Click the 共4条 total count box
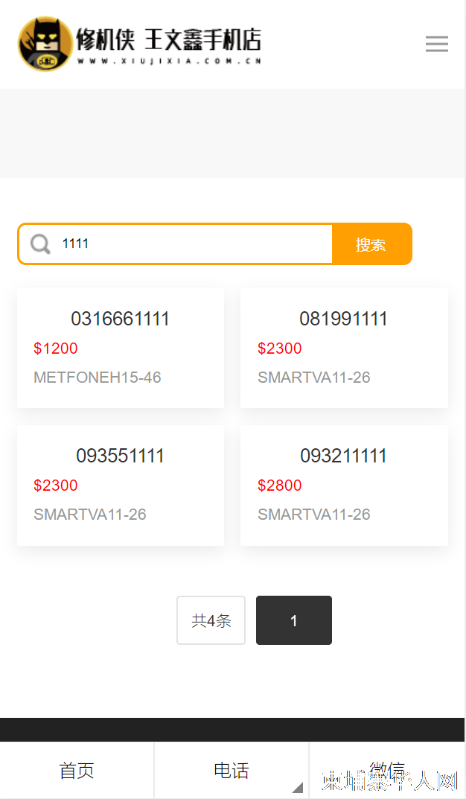This screenshot has width=466, height=799. point(211,620)
